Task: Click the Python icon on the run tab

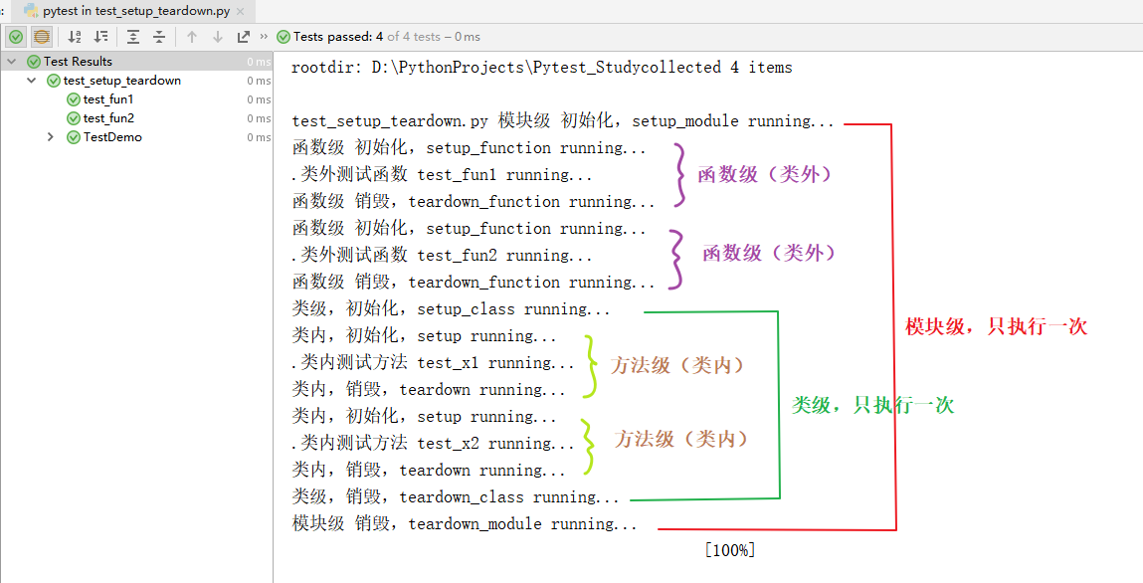Action: [31, 11]
